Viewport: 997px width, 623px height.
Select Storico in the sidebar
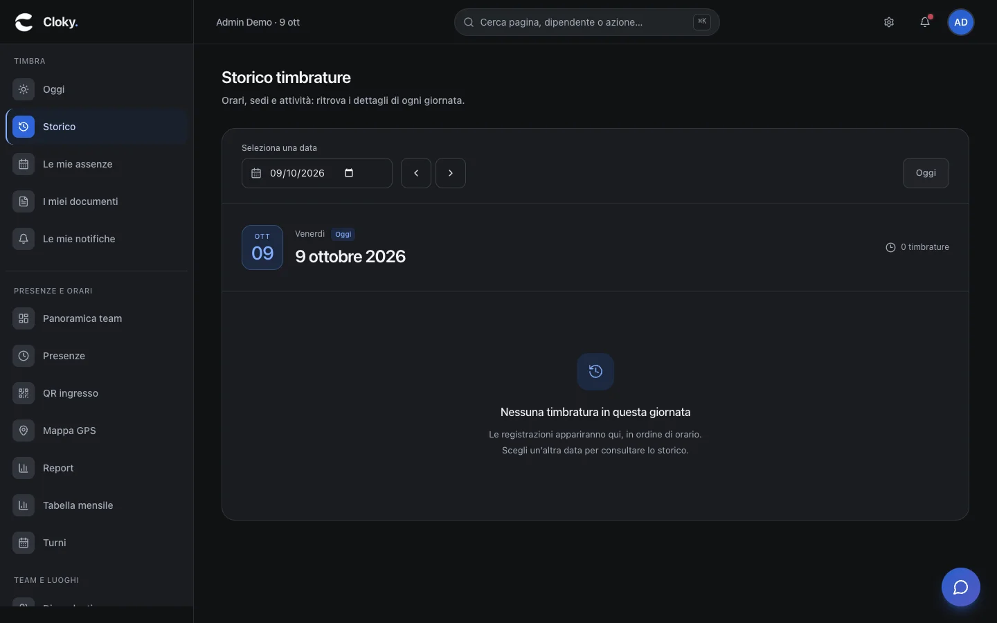97,127
